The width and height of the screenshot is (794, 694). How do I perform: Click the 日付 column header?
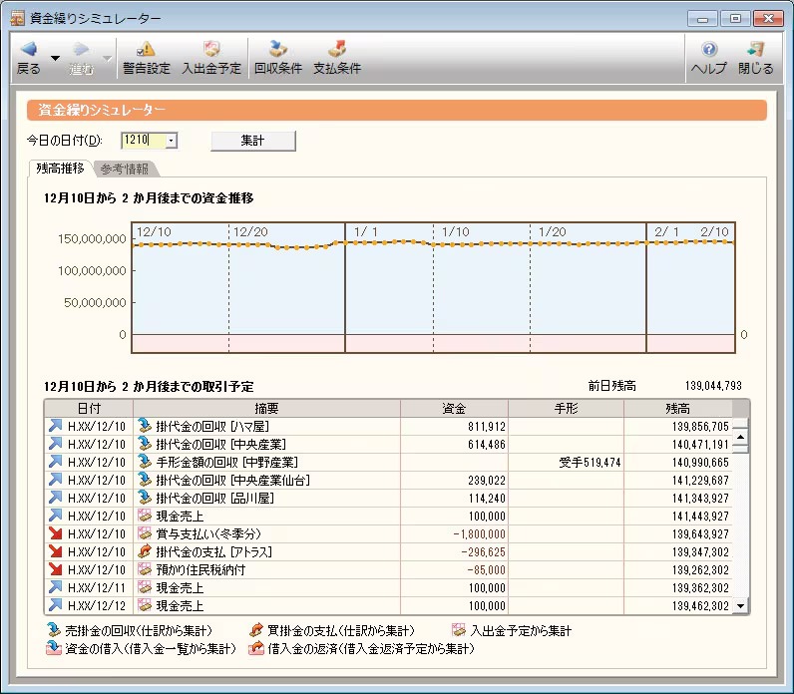tap(89, 408)
